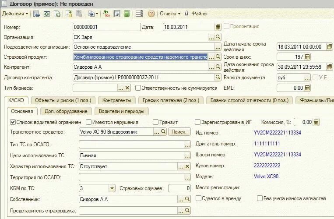Click the ellipsis for Валюта документа
This screenshot has height=219, width=334.
[307, 78]
